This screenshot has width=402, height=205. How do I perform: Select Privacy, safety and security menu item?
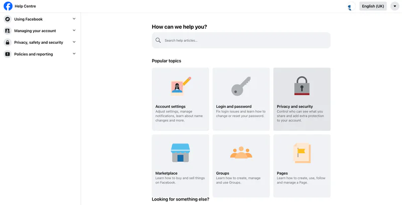tap(40, 42)
